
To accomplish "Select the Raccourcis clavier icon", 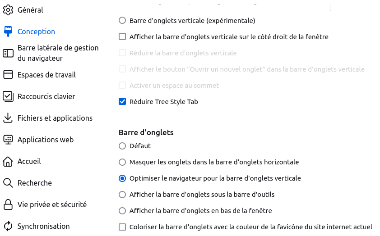I will (8, 96).
